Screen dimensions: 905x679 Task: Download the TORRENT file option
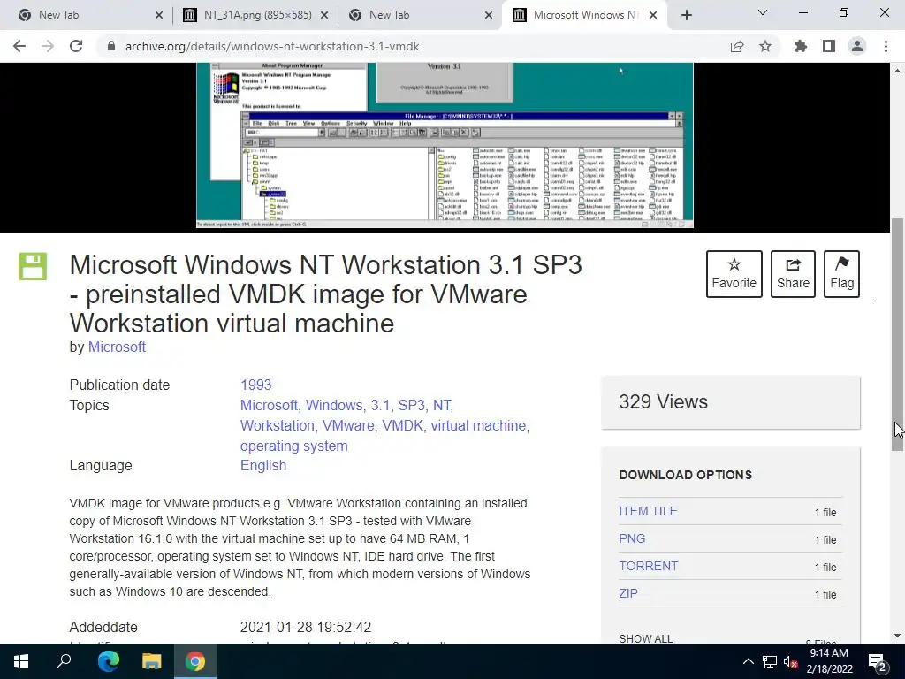pyautogui.click(x=648, y=566)
